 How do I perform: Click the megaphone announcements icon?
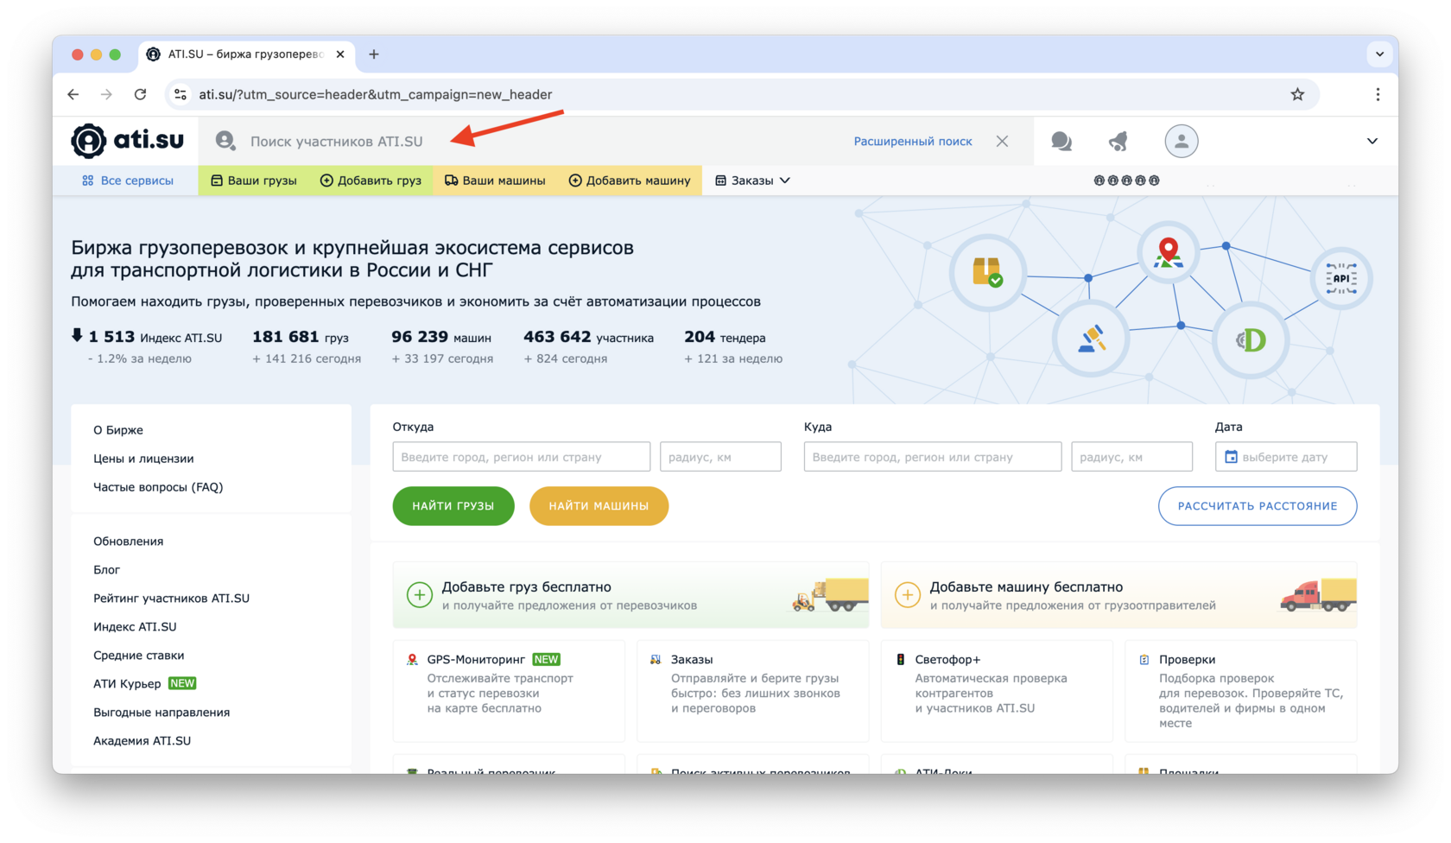1118,141
